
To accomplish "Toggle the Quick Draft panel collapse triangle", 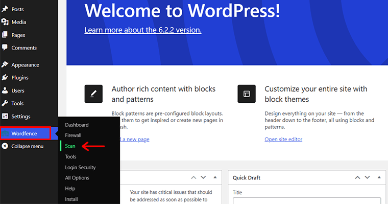I will (x=379, y=177).
